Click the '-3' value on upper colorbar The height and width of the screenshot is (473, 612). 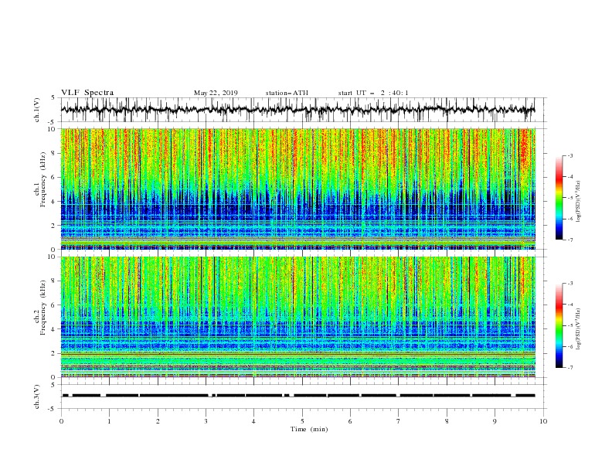coord(569,156)
